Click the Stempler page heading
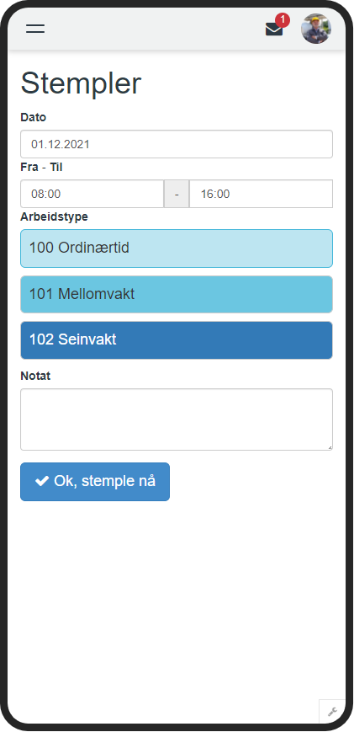The width and height of the screenshot is (354, 732). click(x=81, y=83)
